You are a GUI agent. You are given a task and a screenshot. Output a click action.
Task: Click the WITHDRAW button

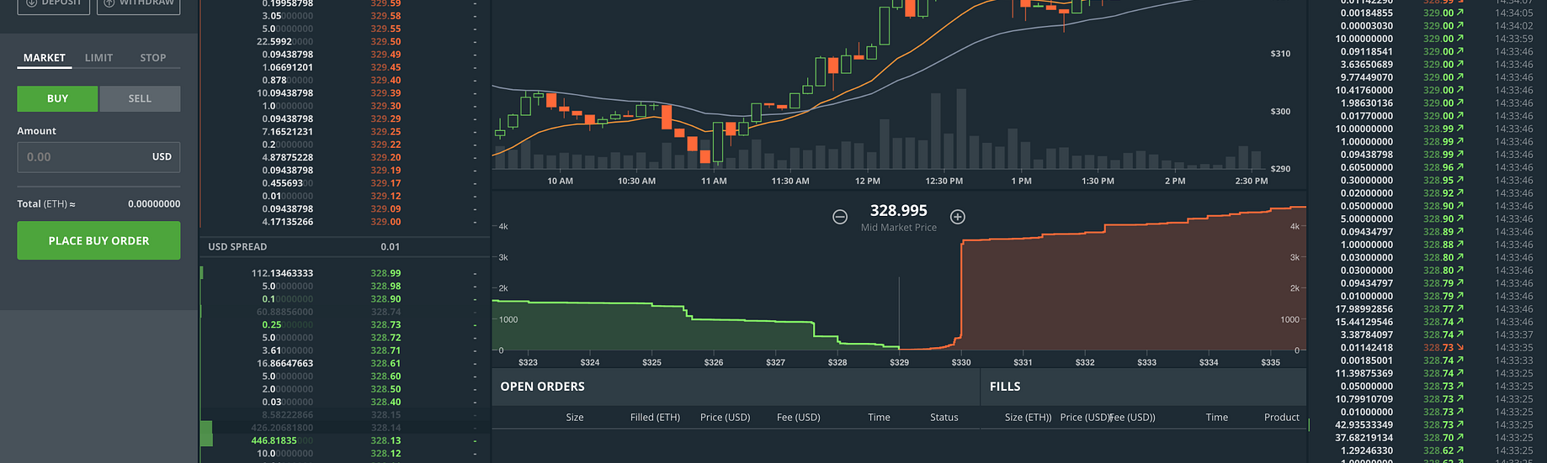point(138,4)
